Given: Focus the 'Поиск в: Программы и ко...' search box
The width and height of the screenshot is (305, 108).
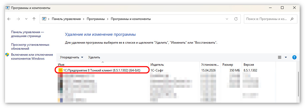Looking at the screenshot, I should tap(270, 19).
